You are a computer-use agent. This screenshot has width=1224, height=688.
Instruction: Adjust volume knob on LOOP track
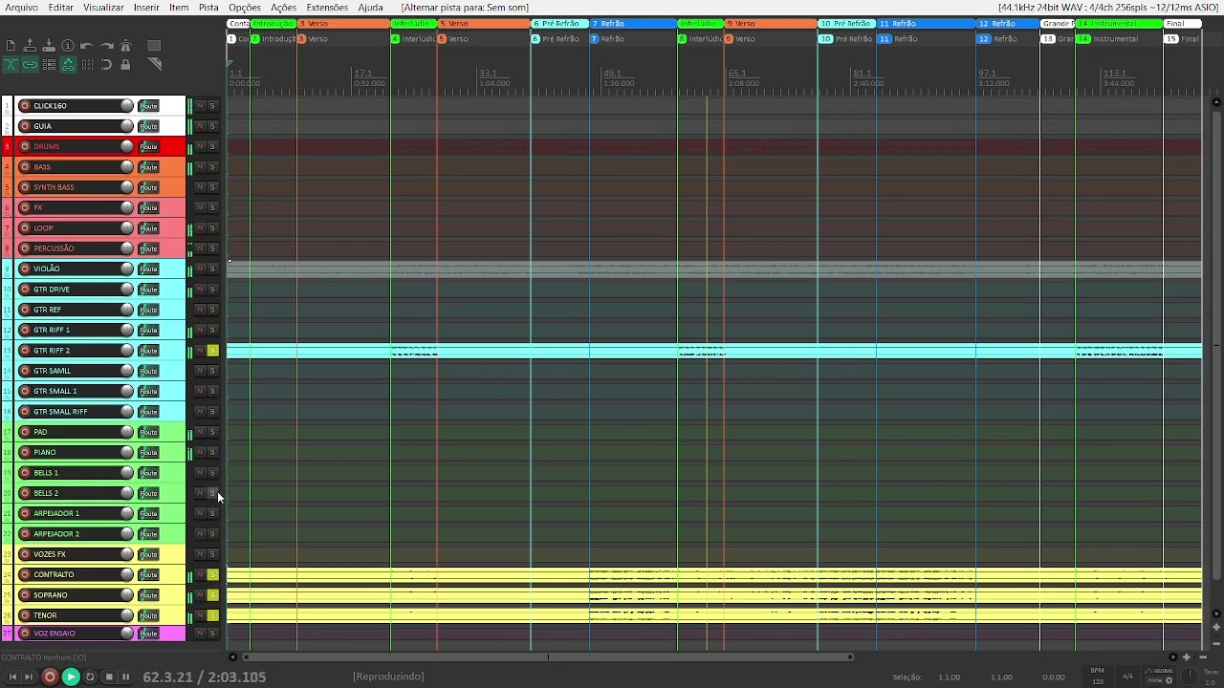pos(126,228)
